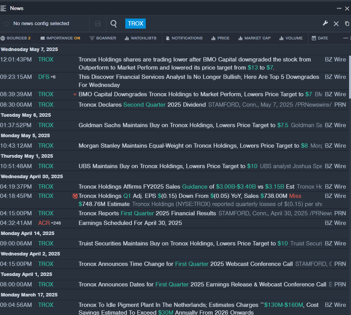
Task: Open the Scanner filter
Action: click(x=103, y=38)
